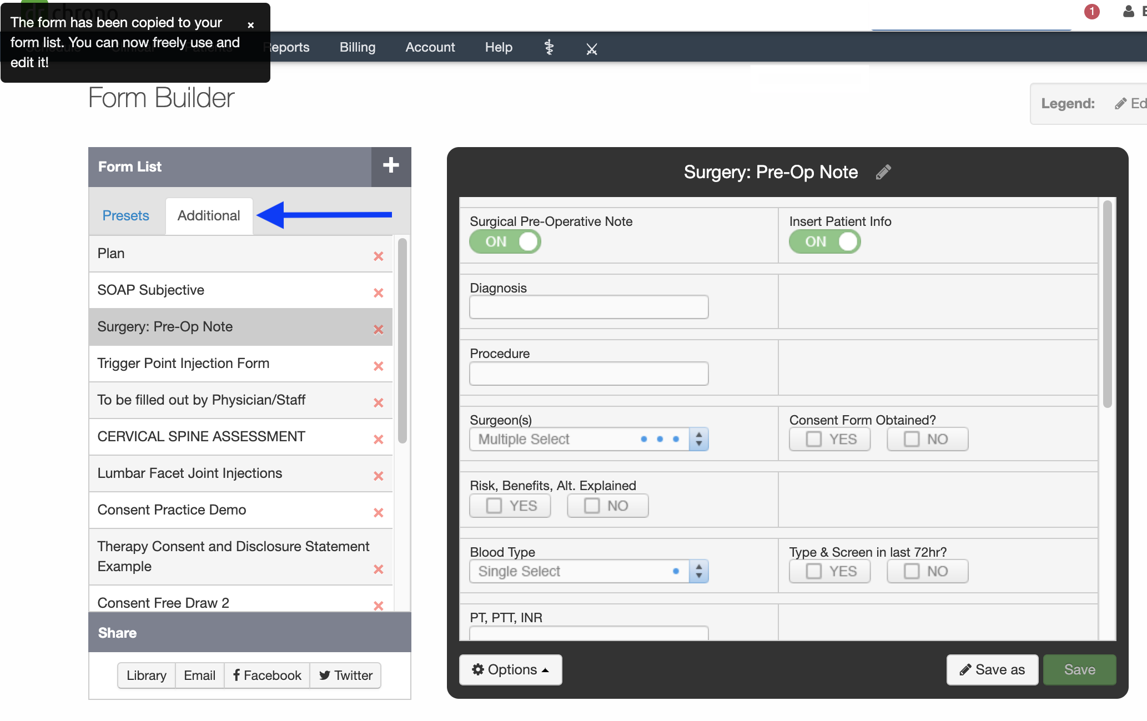Check YES for Consent Form Obtained
Viewport: 1147px width, 721px height.
[829, 439]
